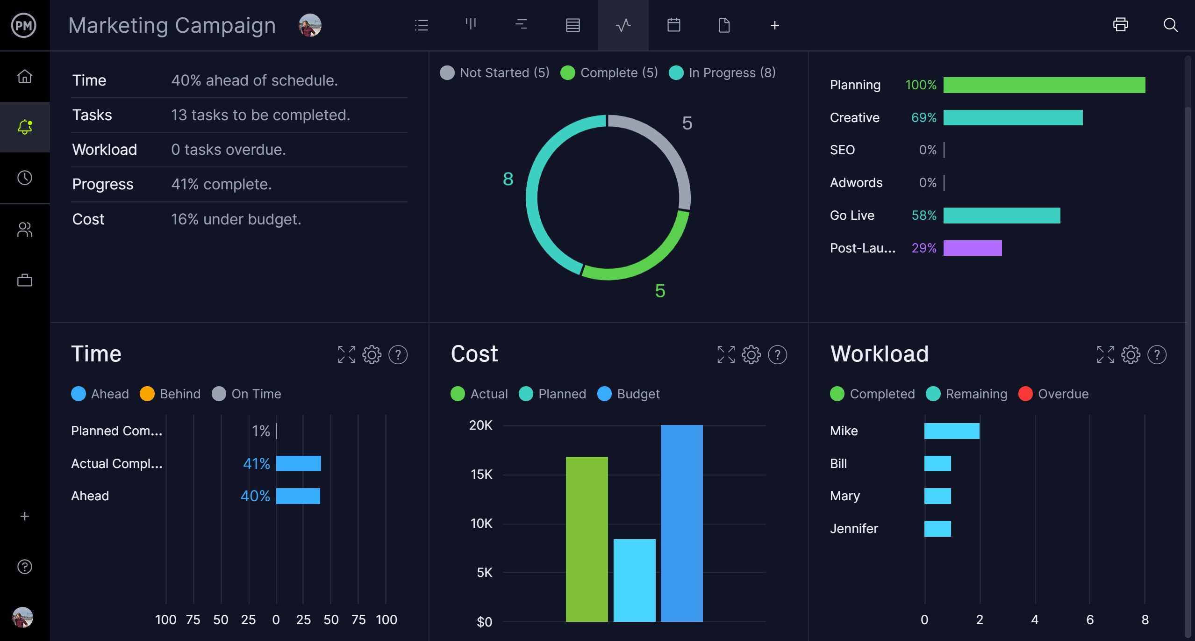Image resolution: width=1195 pixels, height=641 pixels.
Task: Click the Planning progress bar
Action: pos(1043,85)
